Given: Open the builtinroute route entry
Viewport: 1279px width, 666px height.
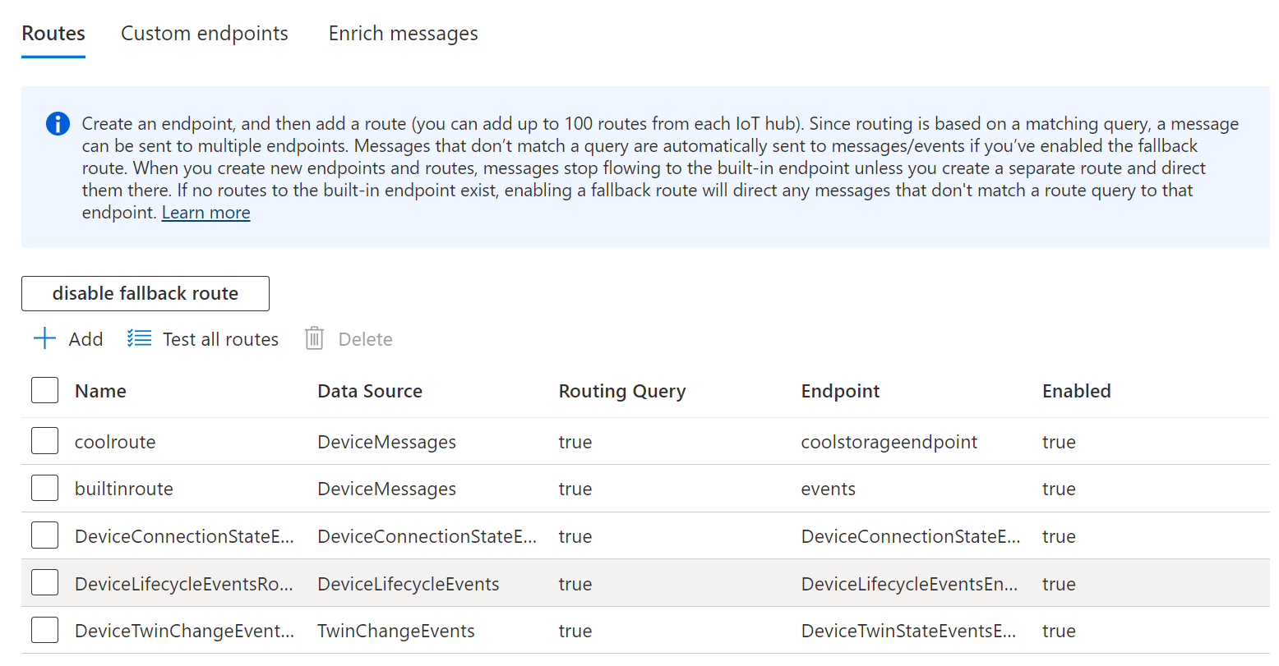Looking at the screenshot, I should pos(123,488).
